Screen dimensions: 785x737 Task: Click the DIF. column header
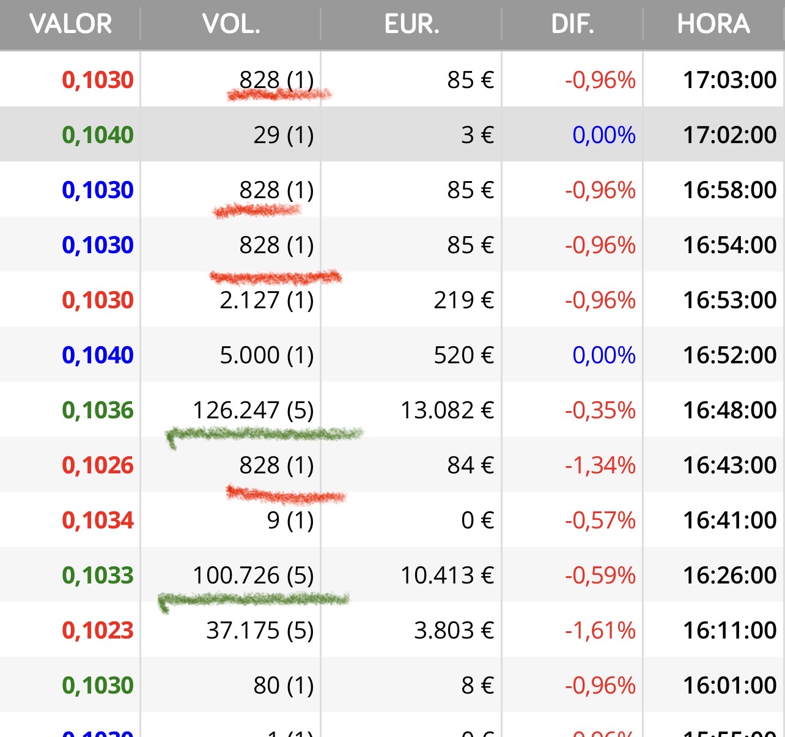[572, 24]
